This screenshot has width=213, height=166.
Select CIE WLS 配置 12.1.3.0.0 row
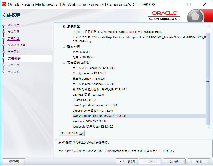coord(88,95)
